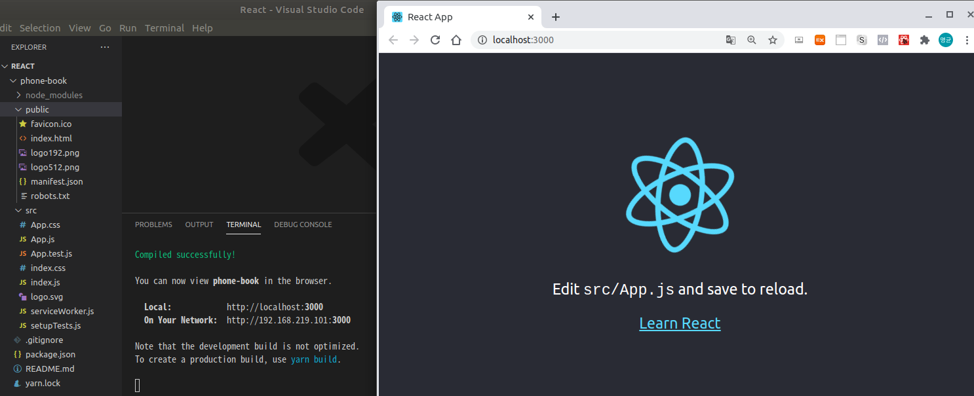Click the translate page icon in address bar
Image resolution: width=974 pixels, height=396 pixels.
pyautogui.click(x=730, y=40)
